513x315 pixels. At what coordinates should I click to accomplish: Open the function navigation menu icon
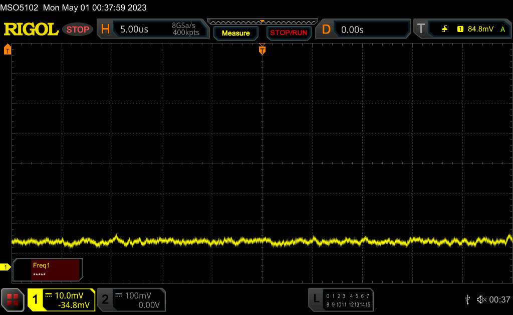(13, 299)
